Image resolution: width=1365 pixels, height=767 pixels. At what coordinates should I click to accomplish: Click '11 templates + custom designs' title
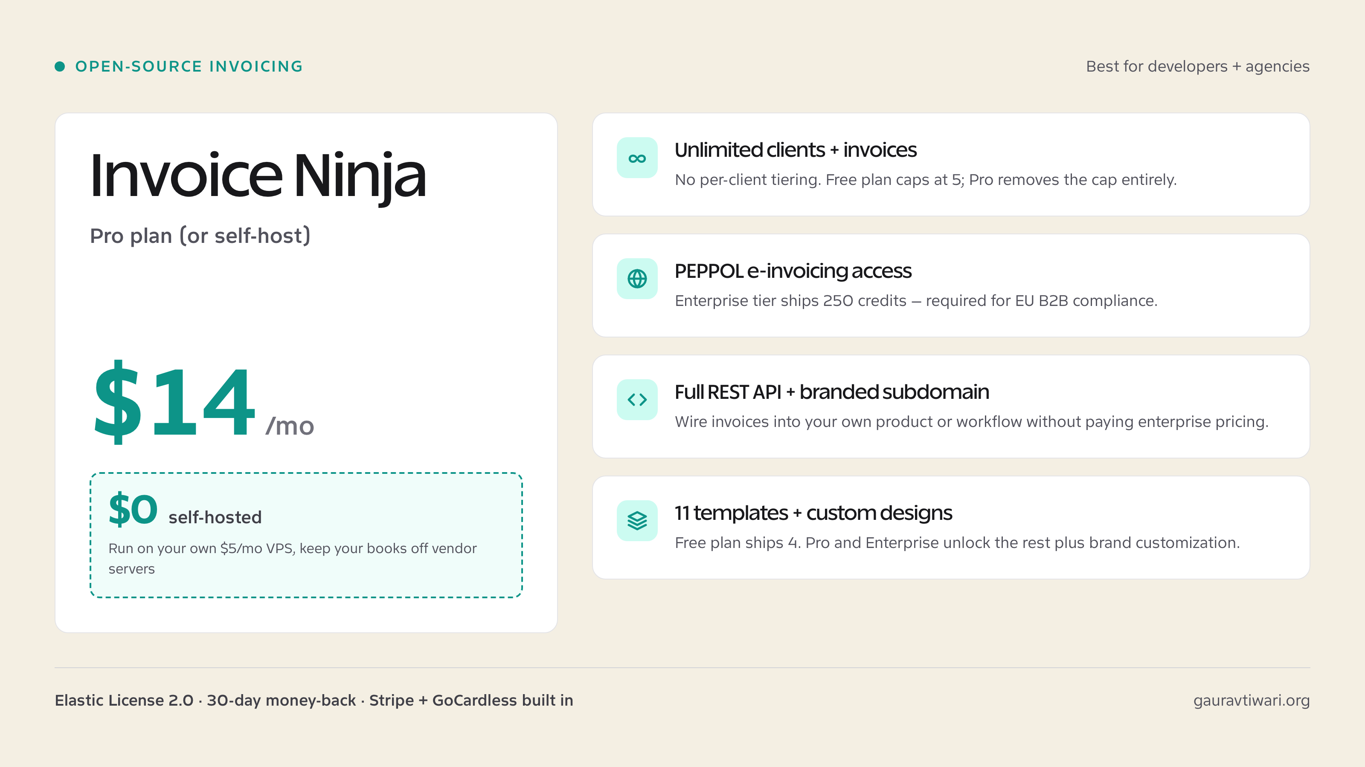(813, 513)
